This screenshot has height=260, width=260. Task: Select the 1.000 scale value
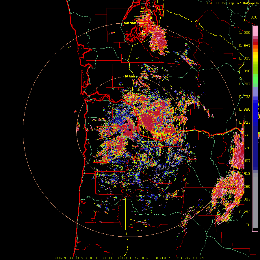coord(245,32)
